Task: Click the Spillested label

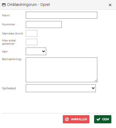Action: (9, 88)
